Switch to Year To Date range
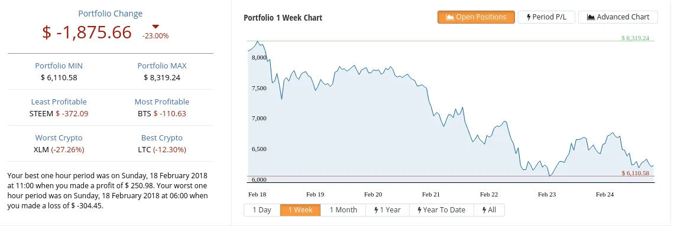The height and width of the screenshot is (226, 674). click(442, 209)
